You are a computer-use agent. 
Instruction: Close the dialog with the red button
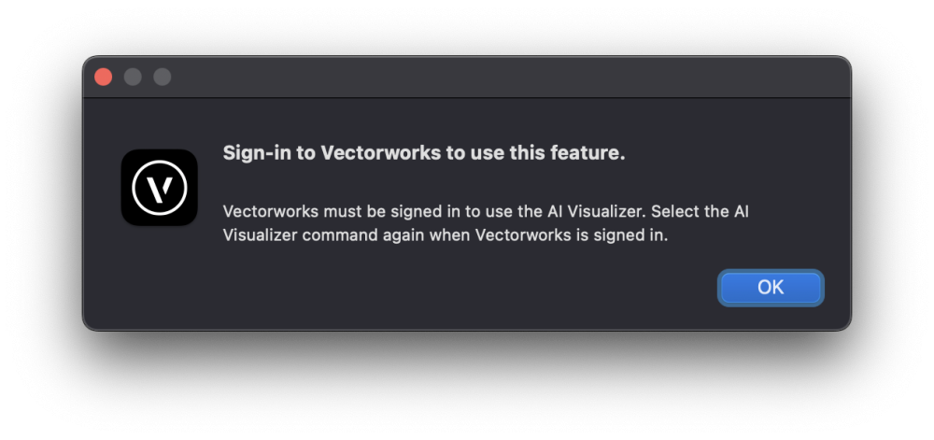click(103, 77)
